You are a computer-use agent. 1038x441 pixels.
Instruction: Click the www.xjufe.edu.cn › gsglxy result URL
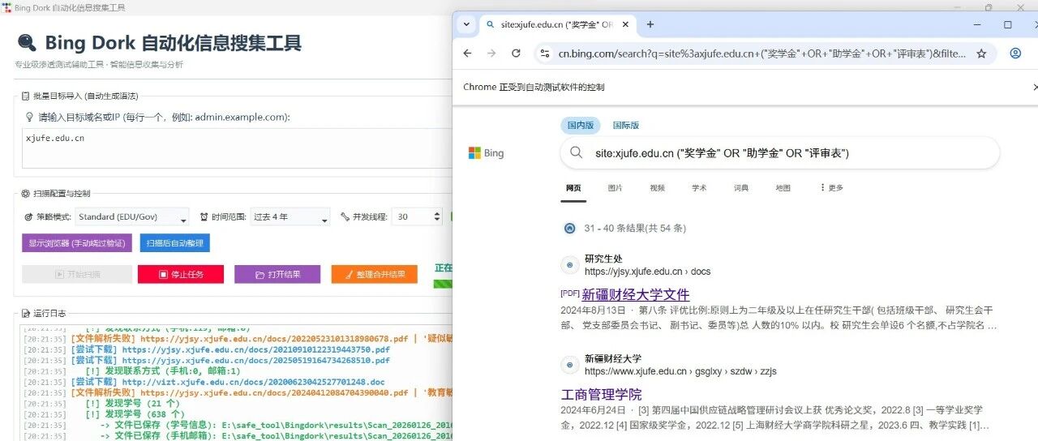(x=680, y=371)
